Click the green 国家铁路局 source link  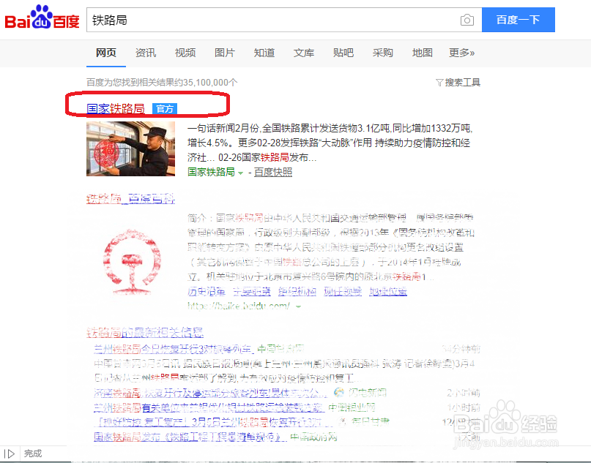tap(211, 172)
